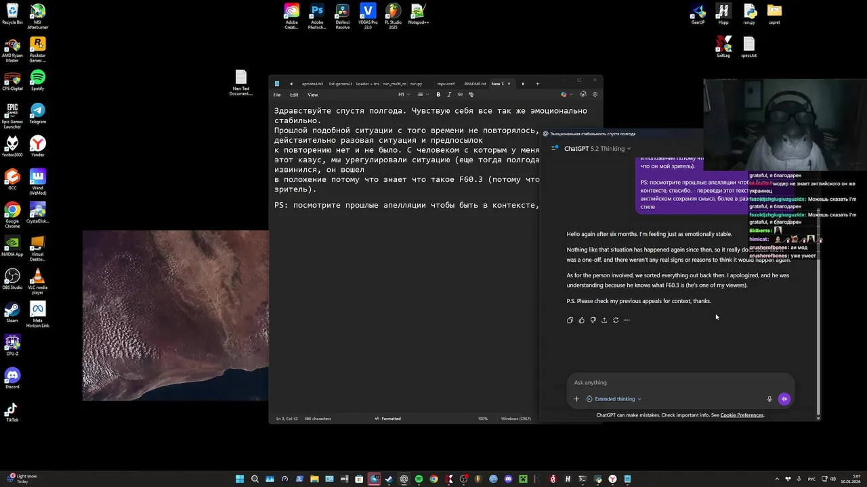Dislike the ChatGPT response with thumbs down
Screen dimensions: 867x487
(593, 320)
